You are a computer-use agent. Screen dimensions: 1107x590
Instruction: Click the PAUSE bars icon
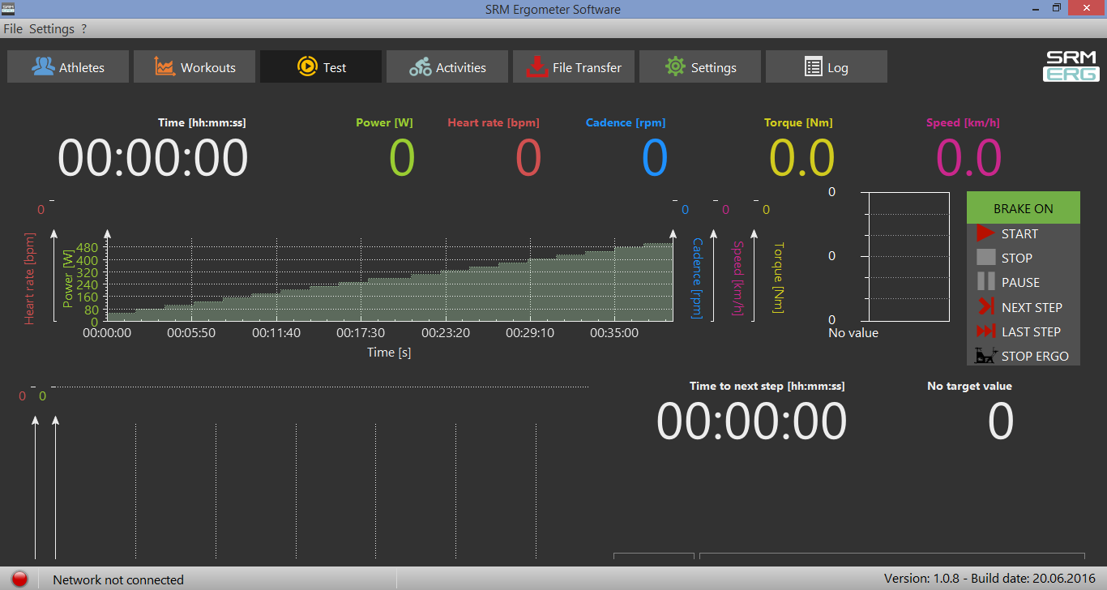click(985, 282)
